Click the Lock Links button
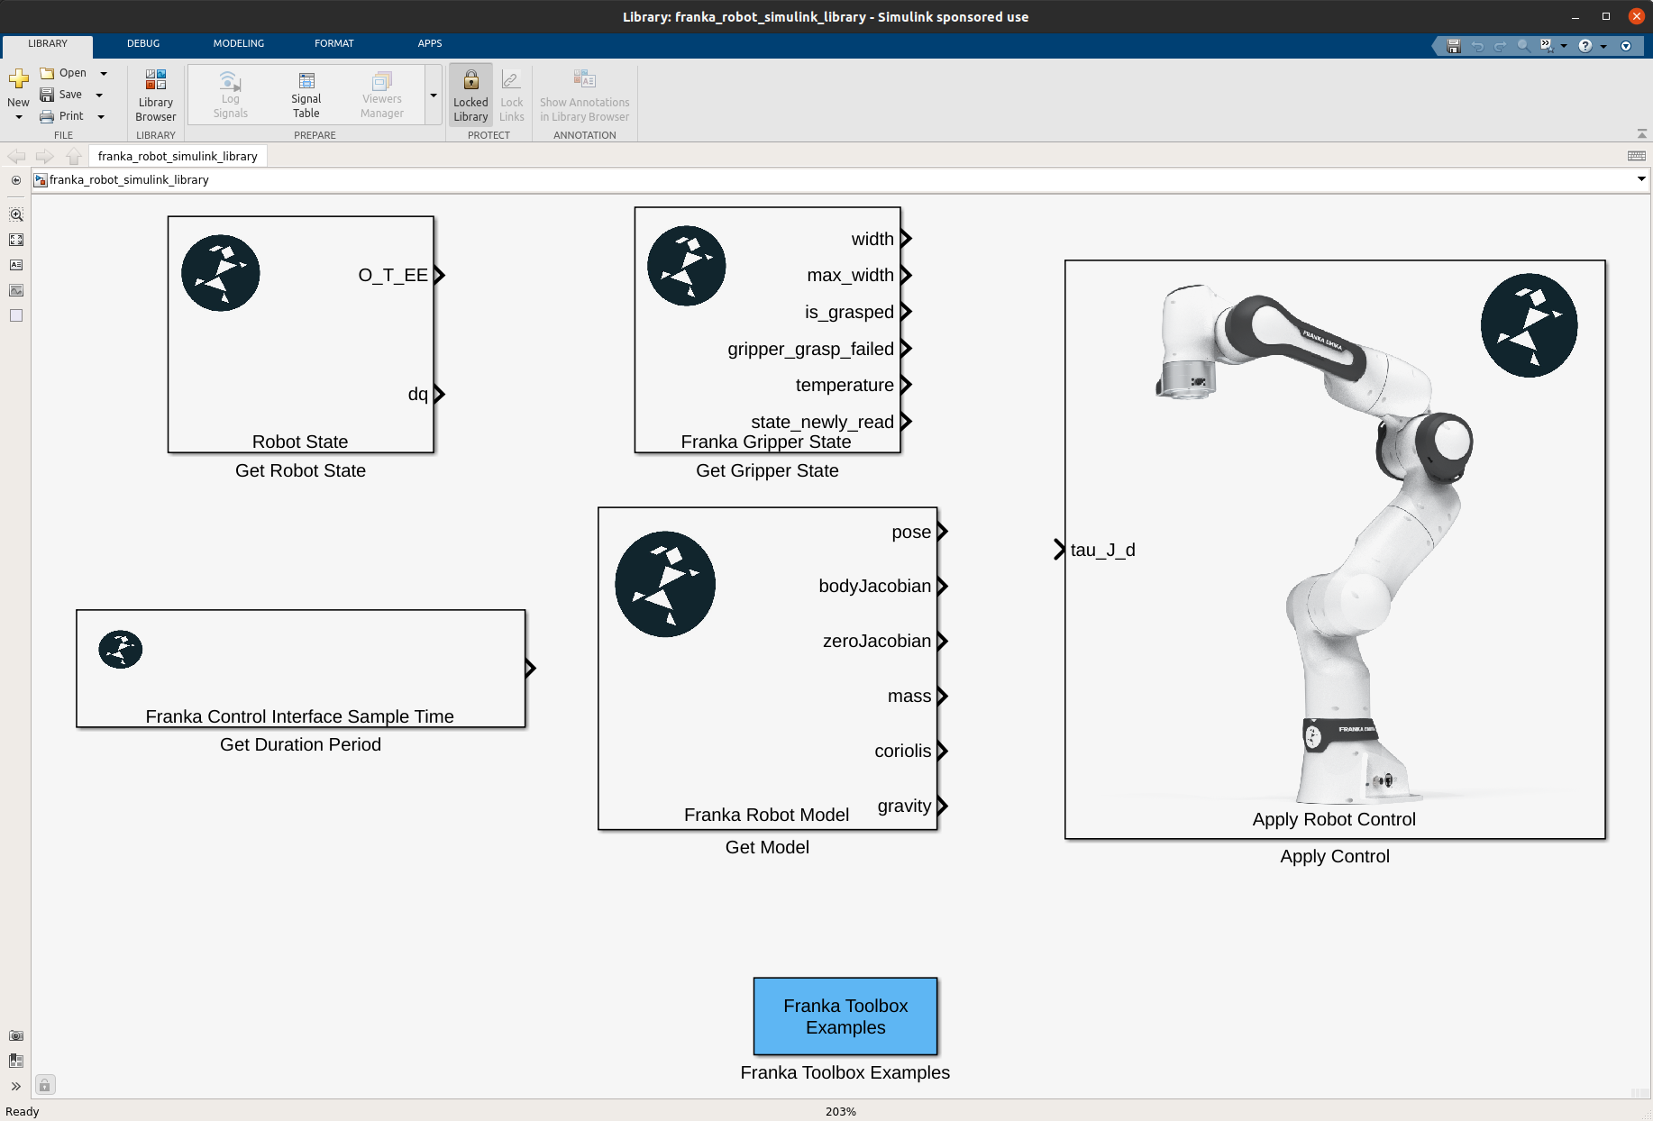The height and width of the screenshot is (1121, 1653). pyautogui.click(x=511, y=96)
